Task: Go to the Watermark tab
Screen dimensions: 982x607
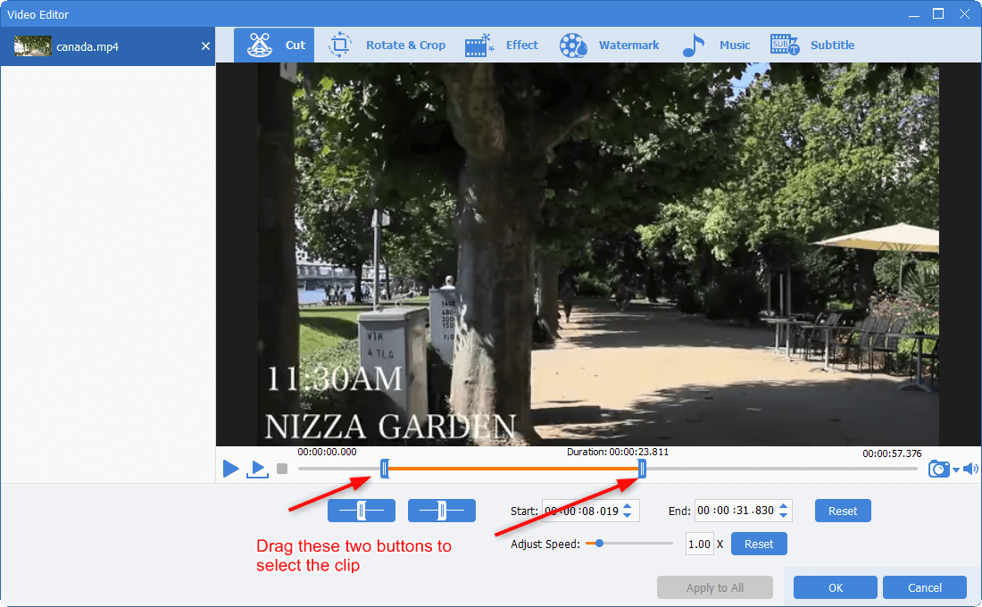Action: point(610,45)
